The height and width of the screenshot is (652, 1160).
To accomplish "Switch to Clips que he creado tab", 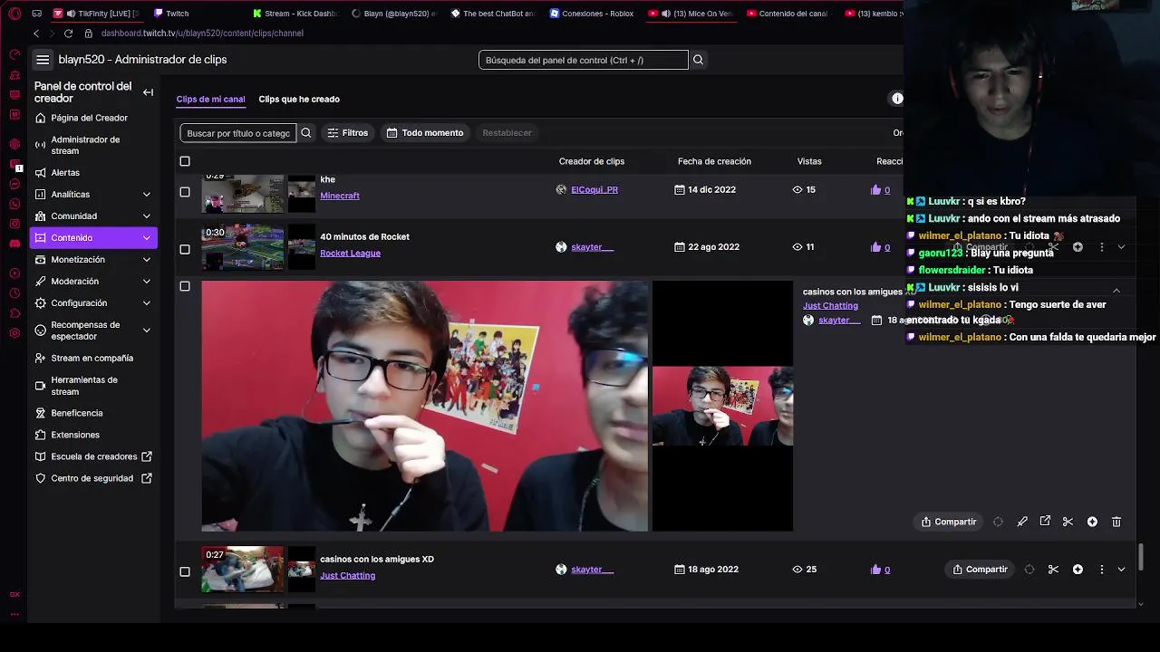I will [x=299, y=99].
